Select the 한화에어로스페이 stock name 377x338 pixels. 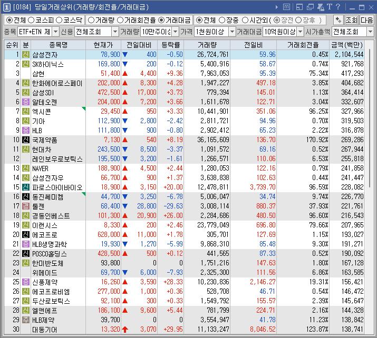57,83
